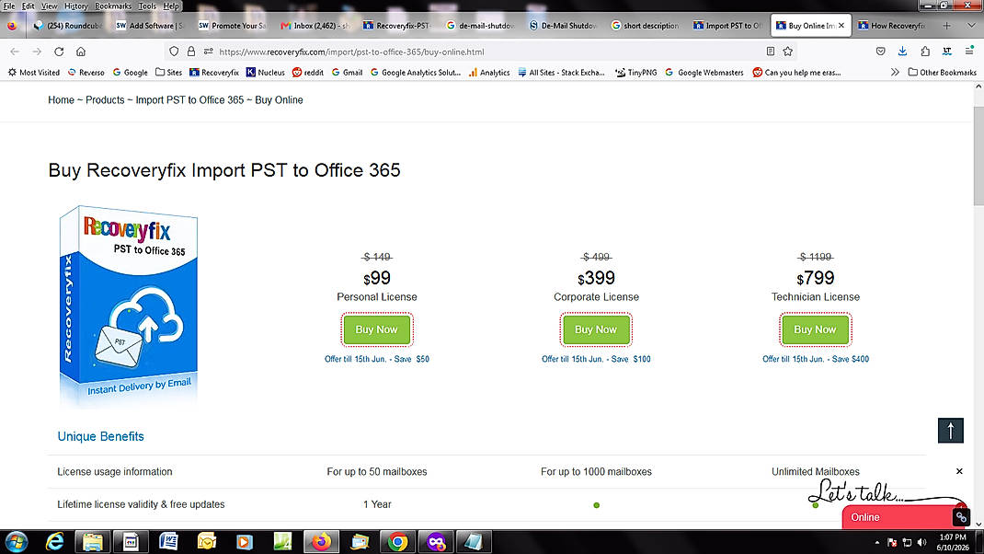Open the Online chat button
984x554 pixels.
pyautogui.click(x=898, y=517)
